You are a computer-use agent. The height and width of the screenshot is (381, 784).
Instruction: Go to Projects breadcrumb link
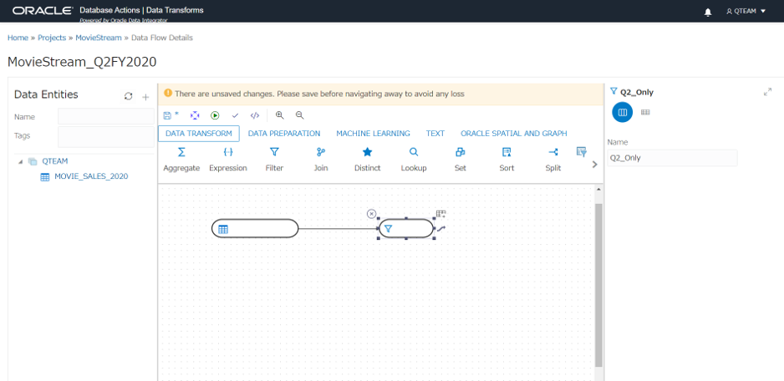pos(52,38)
